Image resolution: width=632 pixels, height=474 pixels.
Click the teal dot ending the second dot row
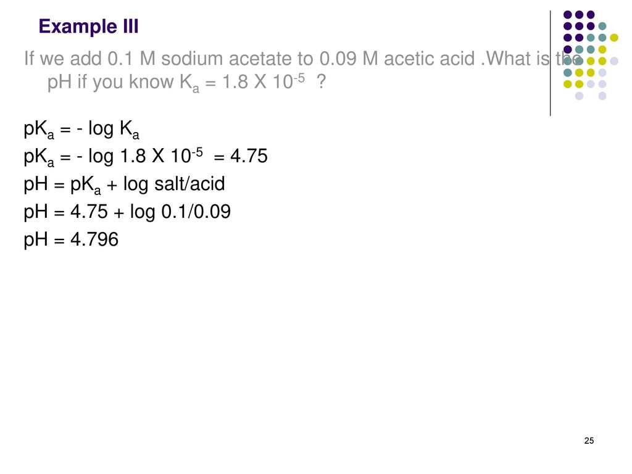coord(602,26)
